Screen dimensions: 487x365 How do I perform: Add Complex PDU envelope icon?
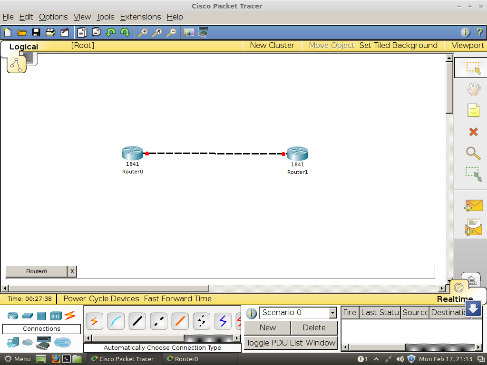click(x=473, y=228)
